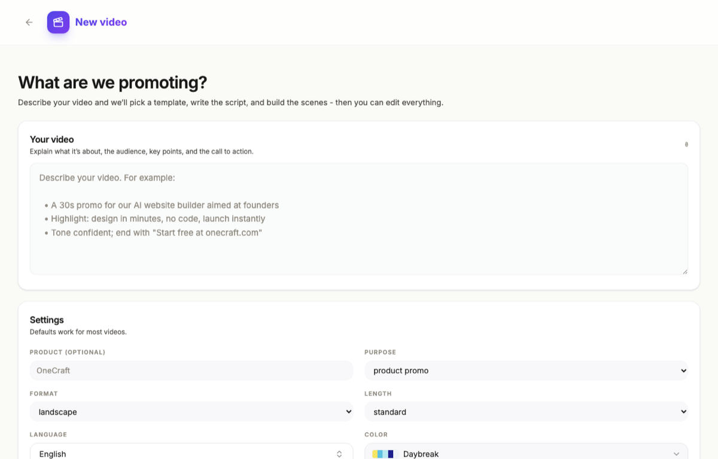Screen dimensions: 718x459
Task: Click the PURPOSE label
Action: [380, 352]
